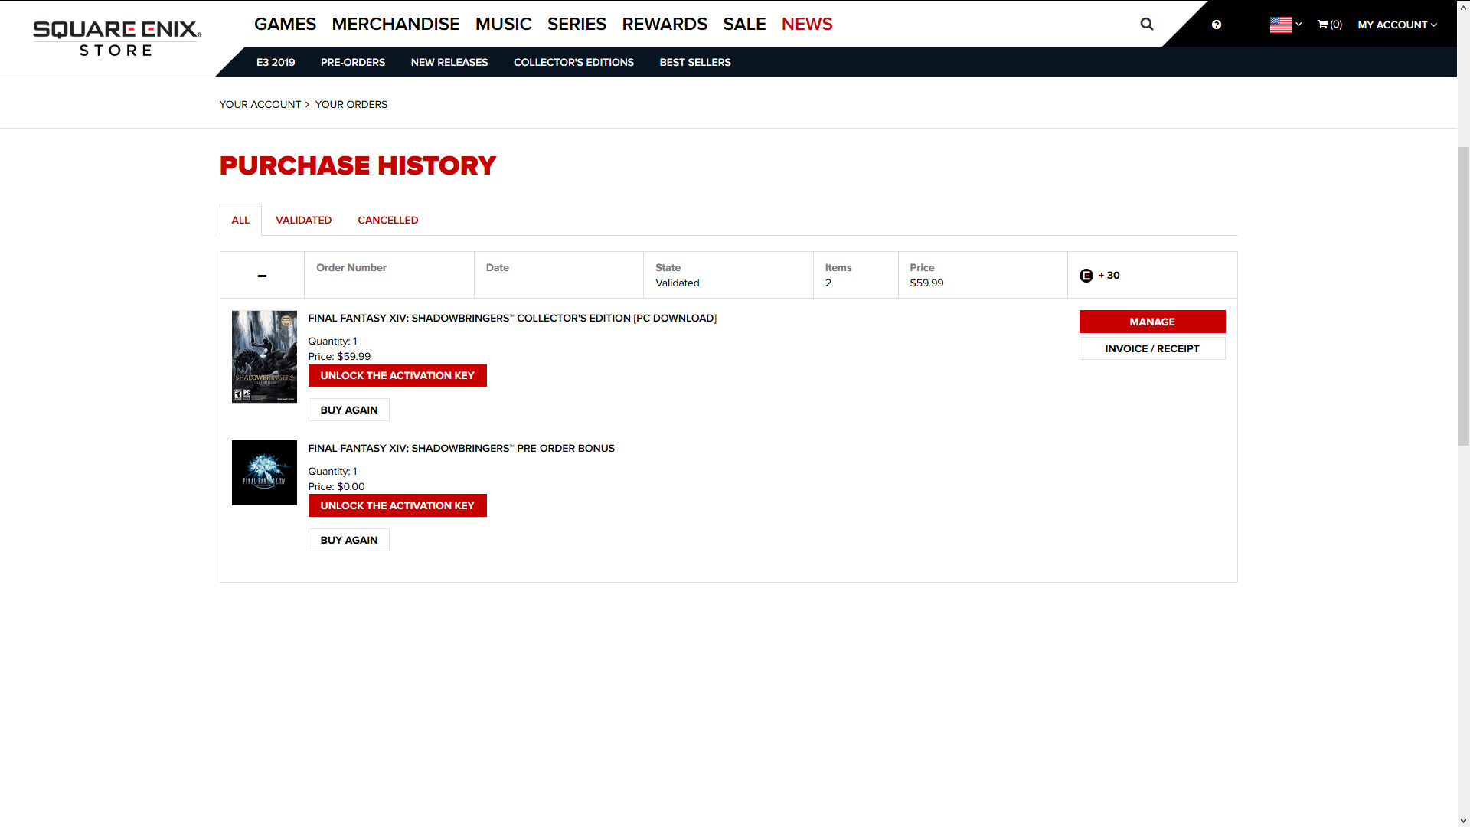The width and height of the screenshot is (1470, 827).
Task: Collapse the order with the minus icon
Action: tap(262, 276)
